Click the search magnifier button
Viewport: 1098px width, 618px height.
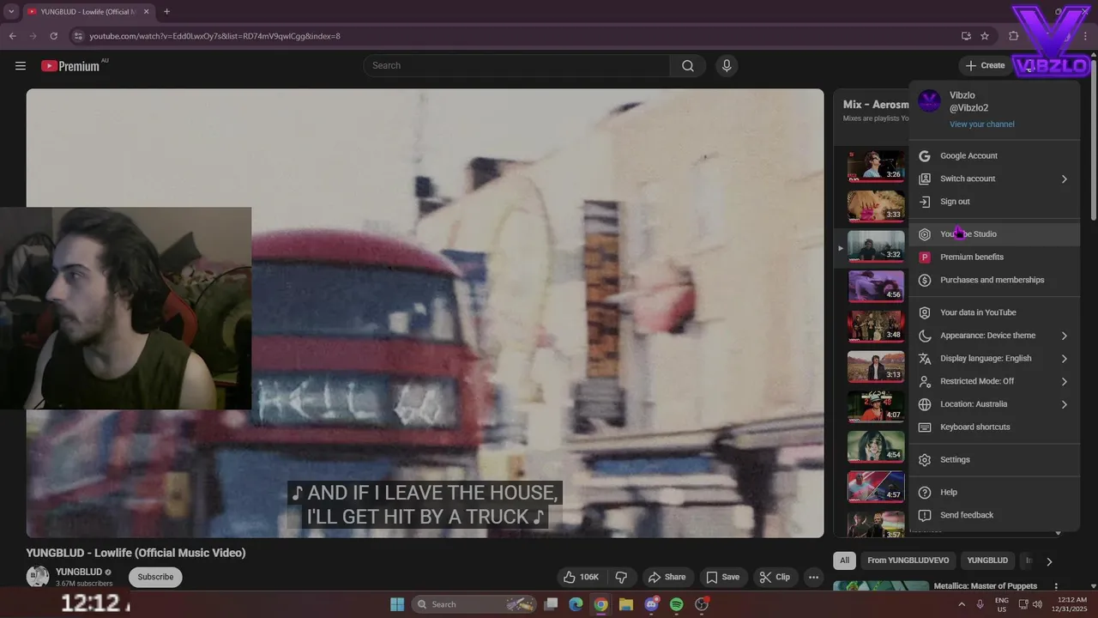[x=688, y=65]
